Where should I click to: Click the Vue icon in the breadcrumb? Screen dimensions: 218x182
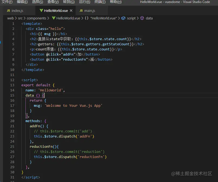(54, 18)
